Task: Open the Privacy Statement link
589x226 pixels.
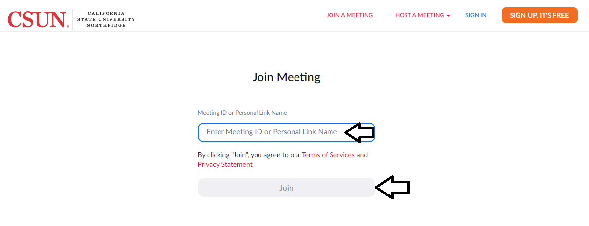Action: pyautogui.click(x=225, y=164)
